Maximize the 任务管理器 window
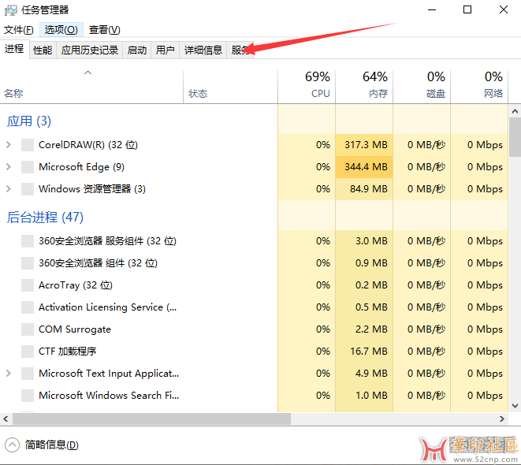 (467, 10)
